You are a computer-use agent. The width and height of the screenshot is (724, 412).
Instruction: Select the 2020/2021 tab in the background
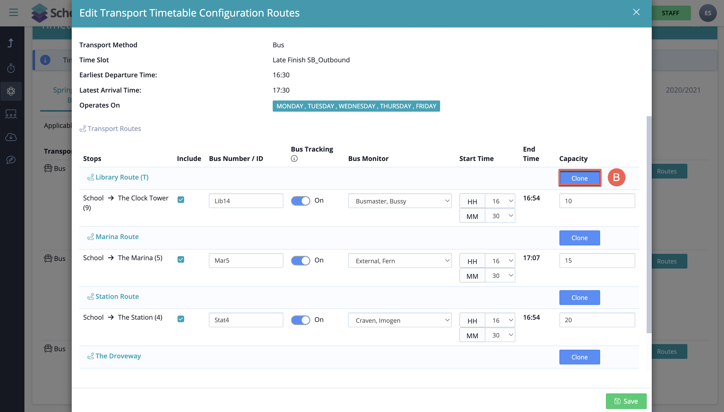(683, 90)
